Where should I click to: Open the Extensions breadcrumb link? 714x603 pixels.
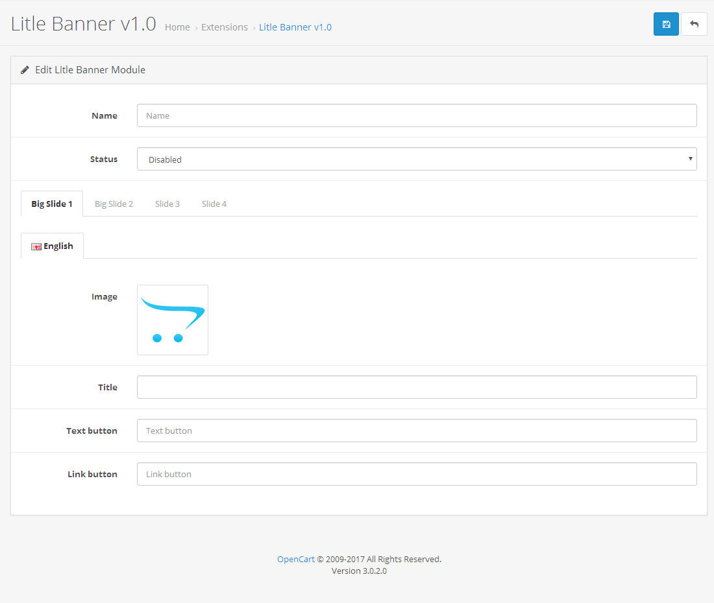point(225,27)
